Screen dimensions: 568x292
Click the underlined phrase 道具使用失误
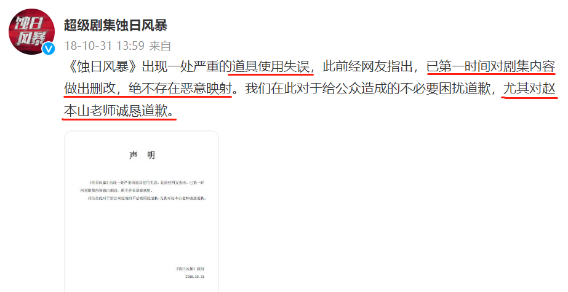click(x=270, y=67)
